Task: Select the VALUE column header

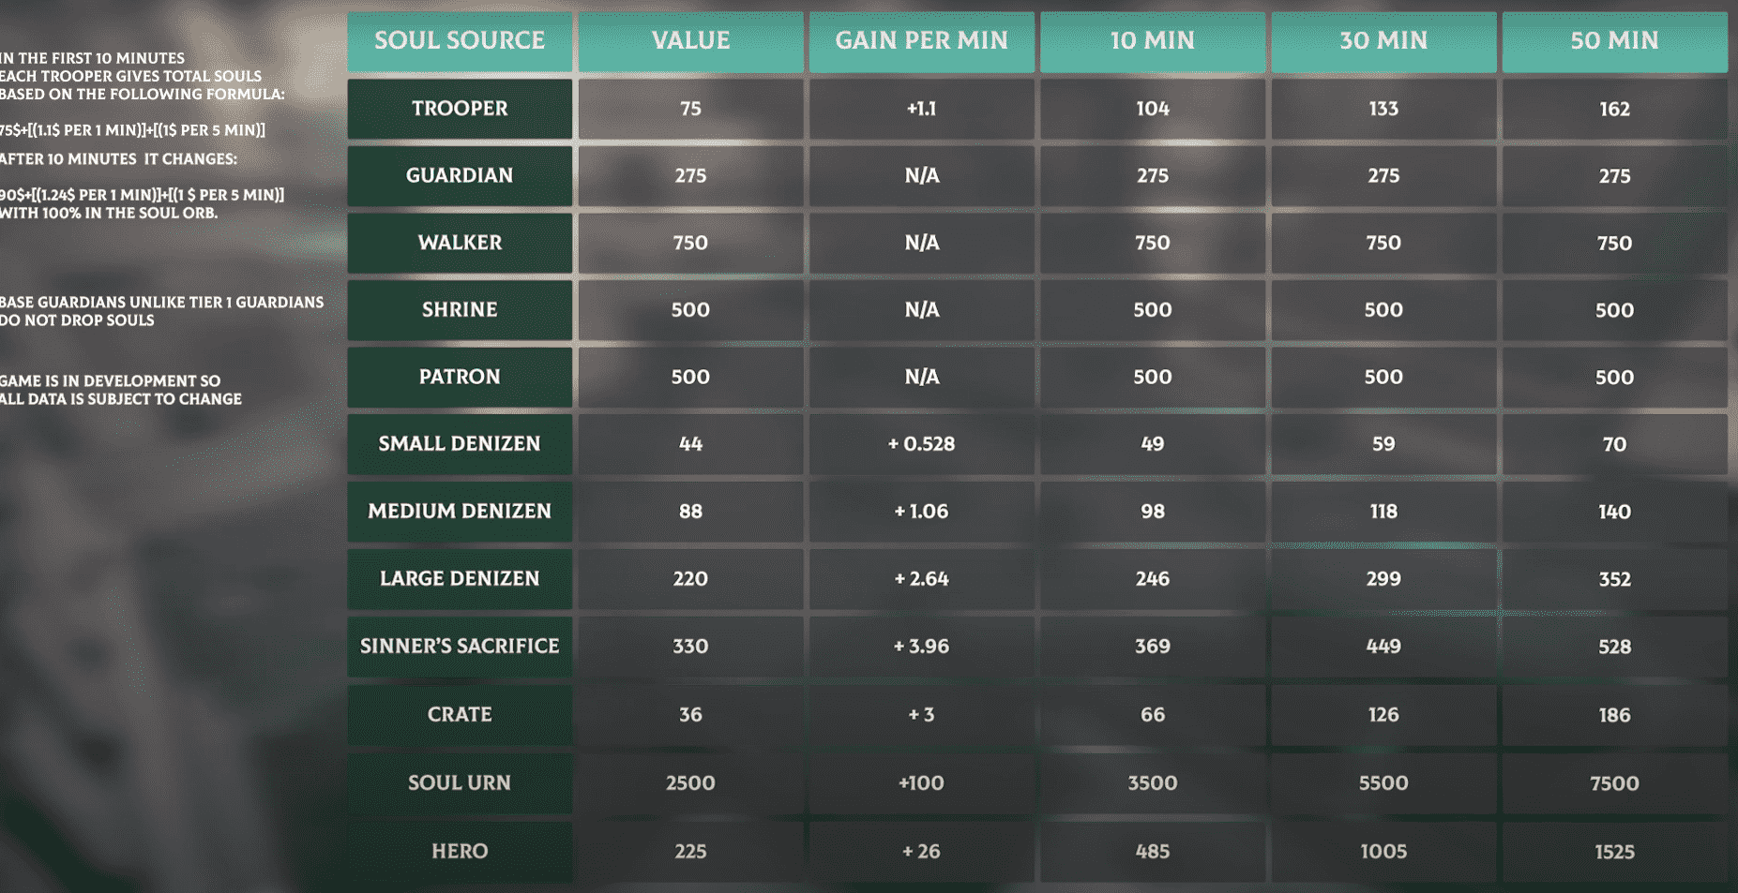Action: tap(690, 41)
